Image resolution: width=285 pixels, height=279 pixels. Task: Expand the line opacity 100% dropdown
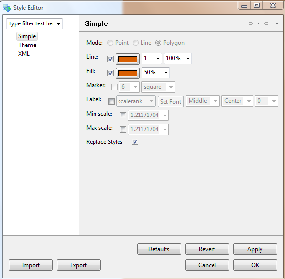[x=178, y=58]
